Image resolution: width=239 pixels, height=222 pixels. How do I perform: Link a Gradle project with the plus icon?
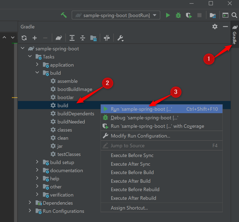(35, 38)
